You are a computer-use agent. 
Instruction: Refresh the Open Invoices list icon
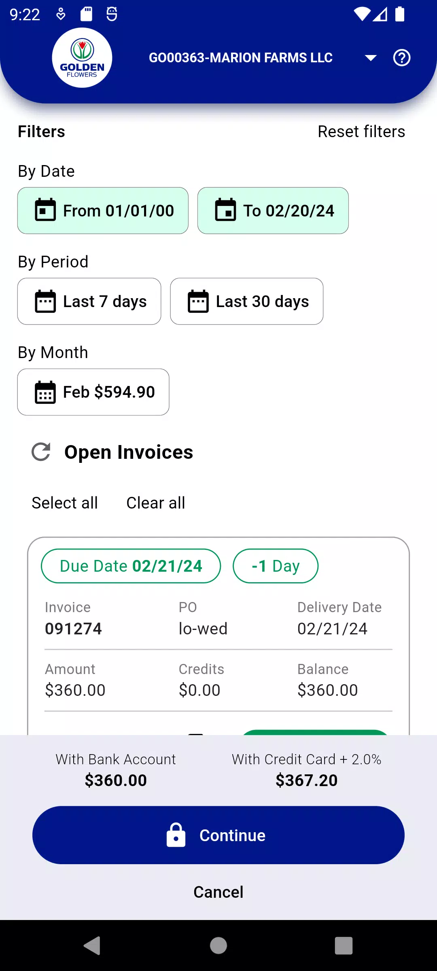41,452
